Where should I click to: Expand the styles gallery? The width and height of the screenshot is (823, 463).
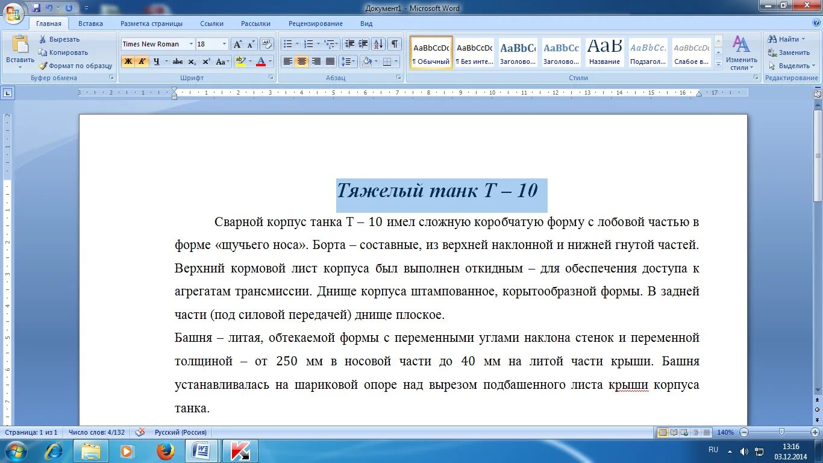[x=718, y=65]
